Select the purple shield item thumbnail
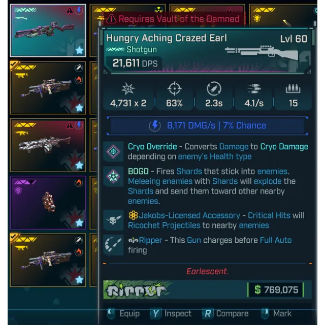The image size is (325, 325). coord(48,203)
